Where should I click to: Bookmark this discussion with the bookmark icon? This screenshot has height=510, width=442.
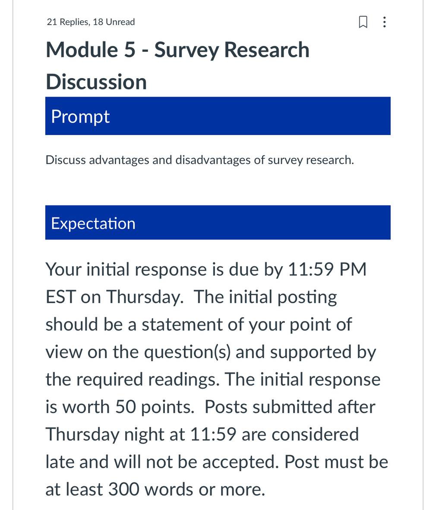click(363, 22)
